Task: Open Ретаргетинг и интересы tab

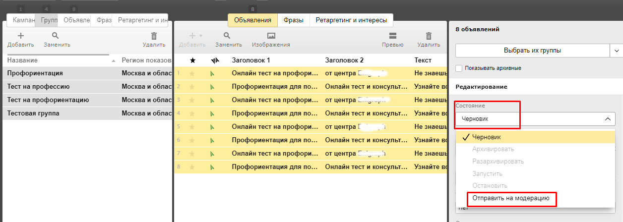Action: [x=351, y=20]
